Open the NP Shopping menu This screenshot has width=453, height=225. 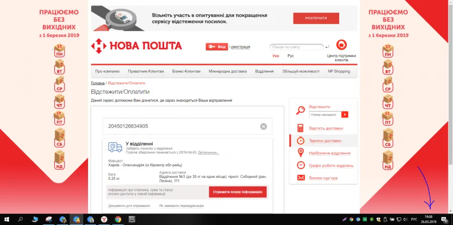point(339,71)
